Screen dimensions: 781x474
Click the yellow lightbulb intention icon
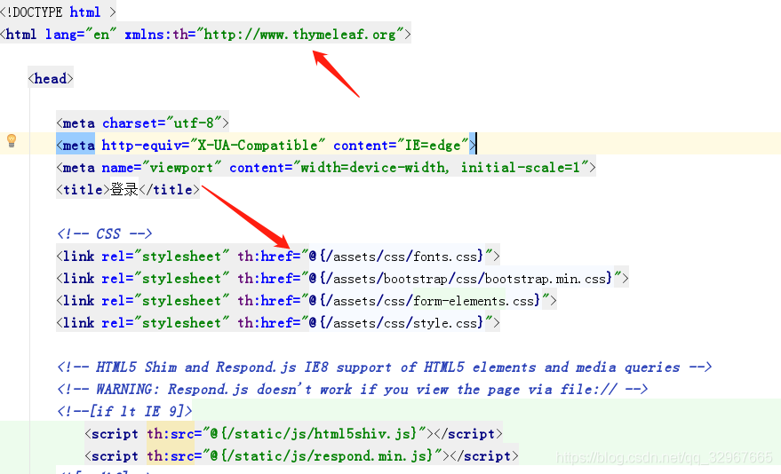click(12, 140)
